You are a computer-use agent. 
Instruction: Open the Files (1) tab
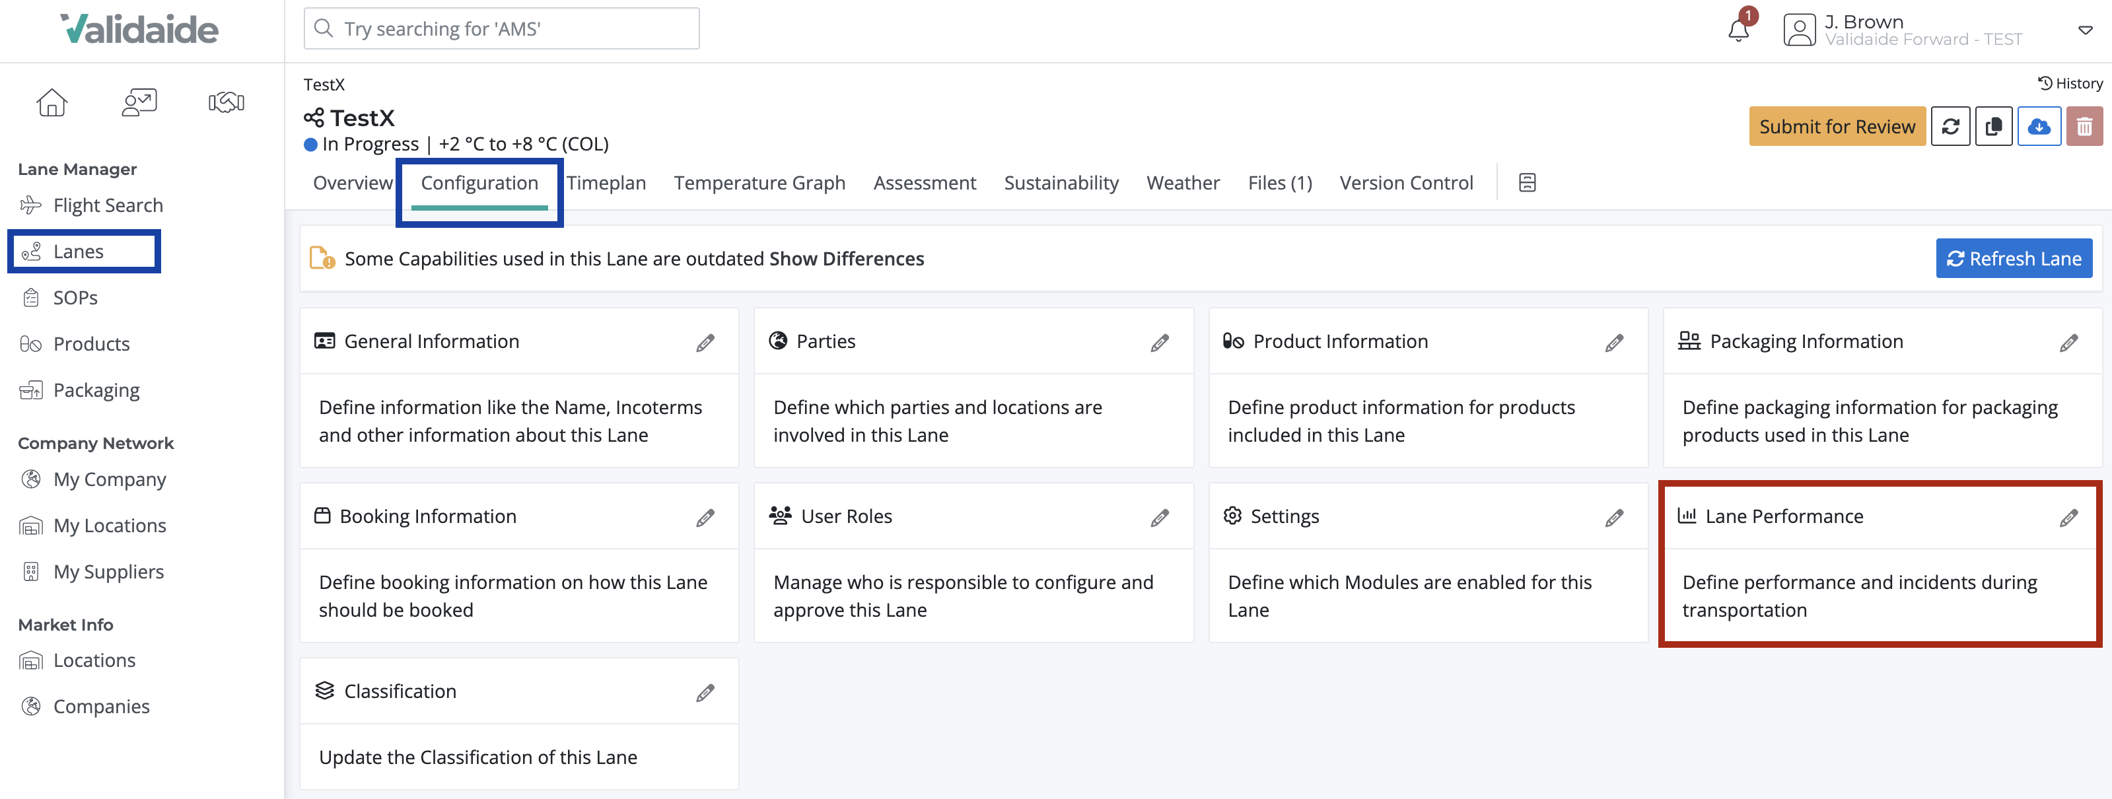coord(1280,183)
